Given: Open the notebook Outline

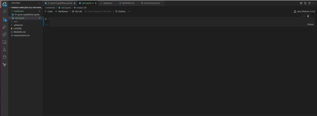Looking at the screenshot, I should [120, 11].
